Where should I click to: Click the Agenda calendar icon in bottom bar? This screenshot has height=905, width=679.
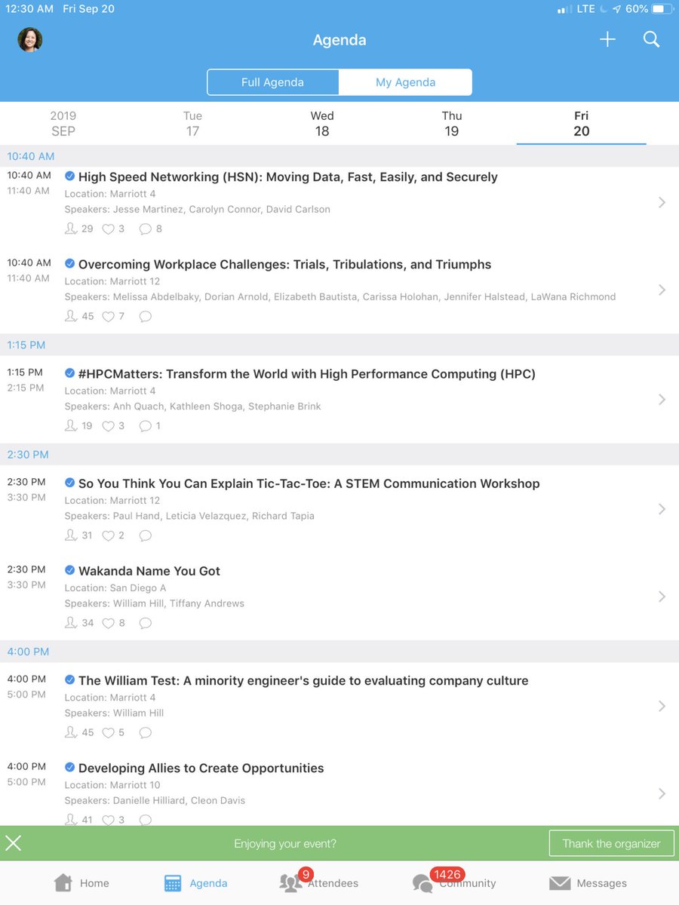pos(172,882)
